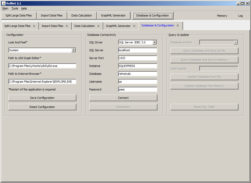The width and height of the screenshot is (251, 183).
Task: Click the yEd Graph Editor path field
Action: (42, 66)
